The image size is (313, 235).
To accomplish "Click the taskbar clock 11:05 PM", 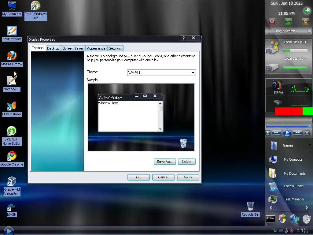I will pyautogui.click(x=303, y=230).
